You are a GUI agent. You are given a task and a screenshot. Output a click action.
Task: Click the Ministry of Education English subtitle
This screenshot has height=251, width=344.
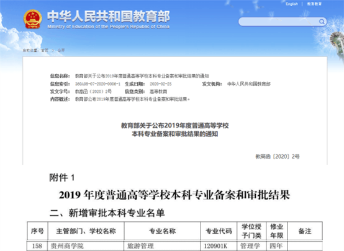[109, 27]
